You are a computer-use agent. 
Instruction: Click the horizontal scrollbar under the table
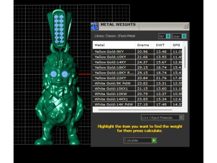click(135, 110)
